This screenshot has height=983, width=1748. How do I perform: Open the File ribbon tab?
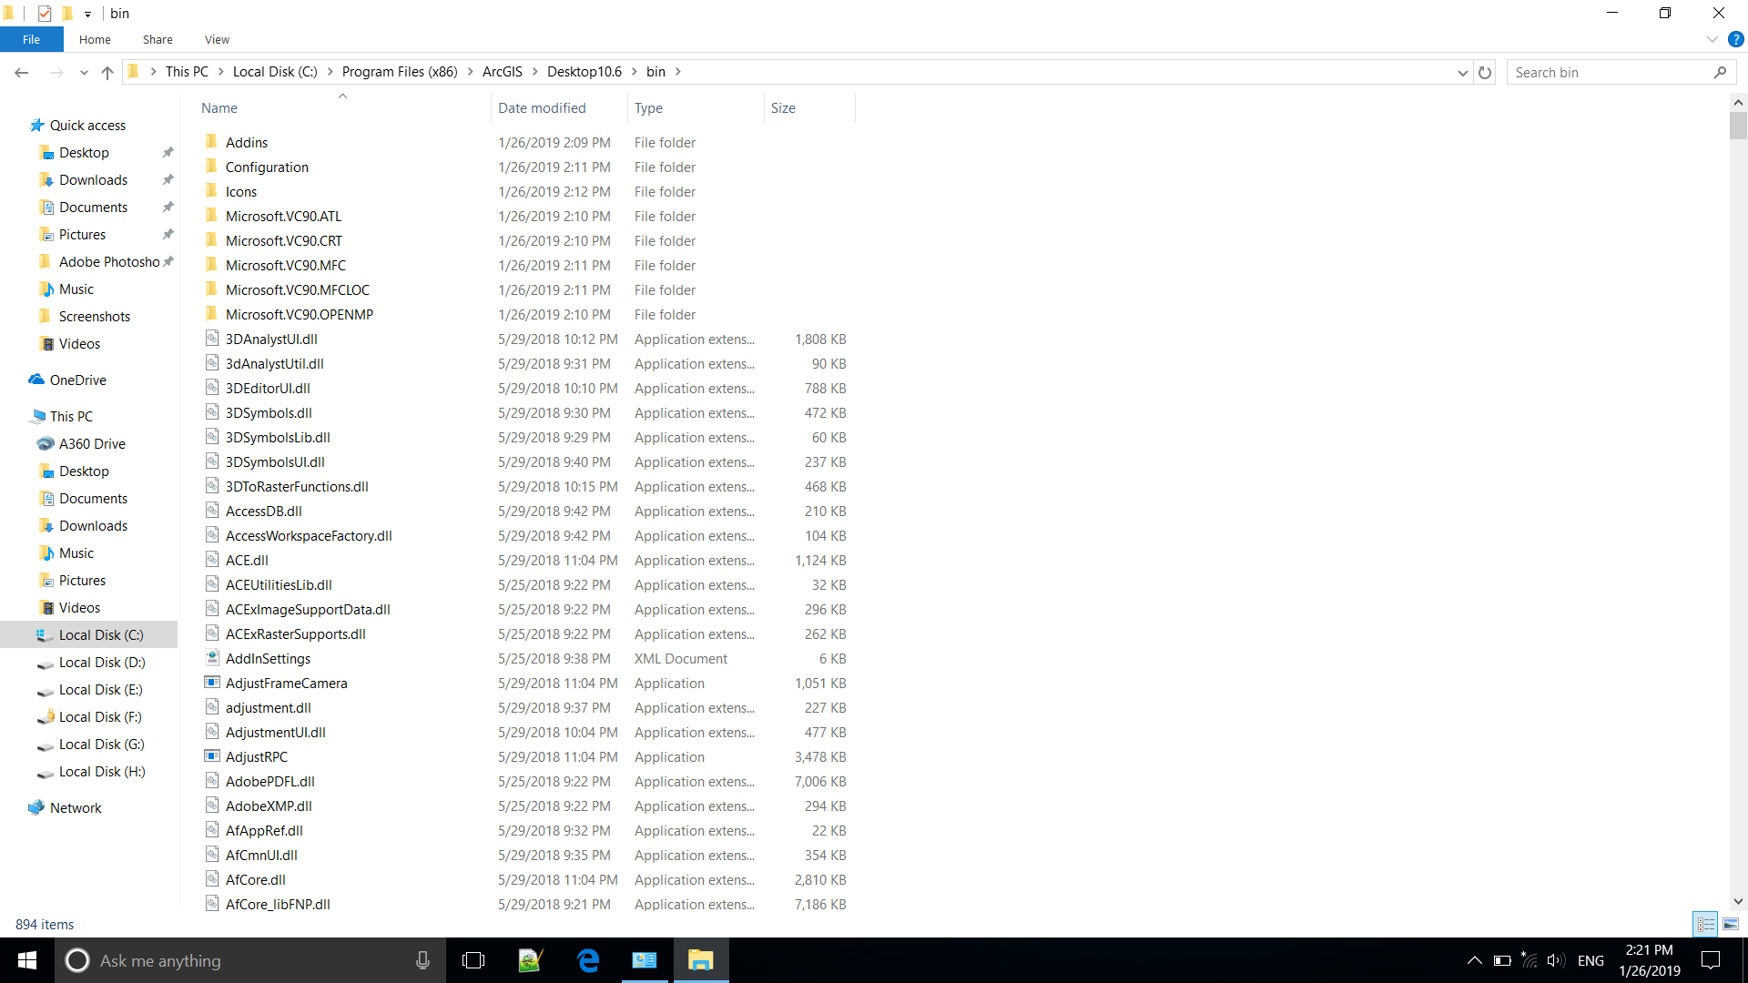point(31,39)
